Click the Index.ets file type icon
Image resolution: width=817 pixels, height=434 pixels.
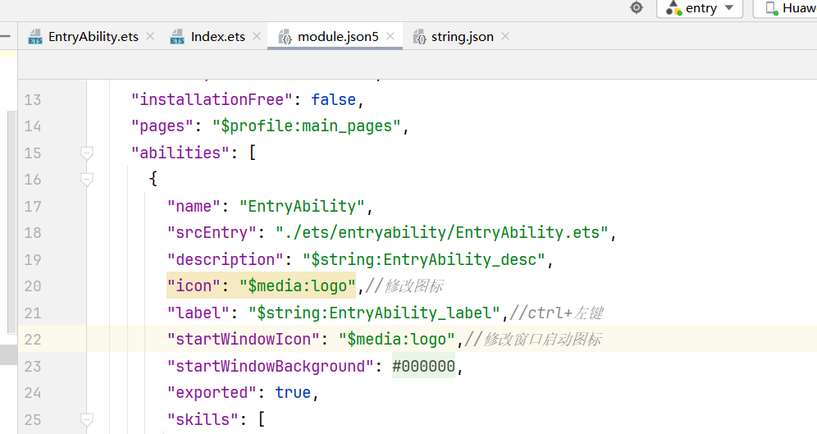point(177,37)
